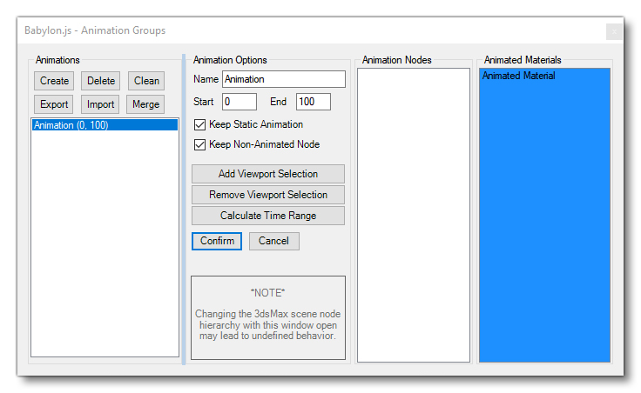The image size is (641, 393).
Task: Click the Clean button
Action: pos(146,81)
